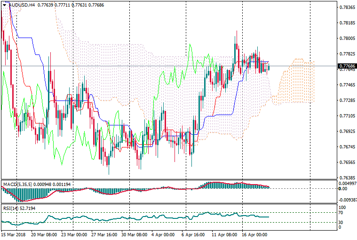
Task: Select the 30 Mar 08:00 time label
Action: click(135, 234)
